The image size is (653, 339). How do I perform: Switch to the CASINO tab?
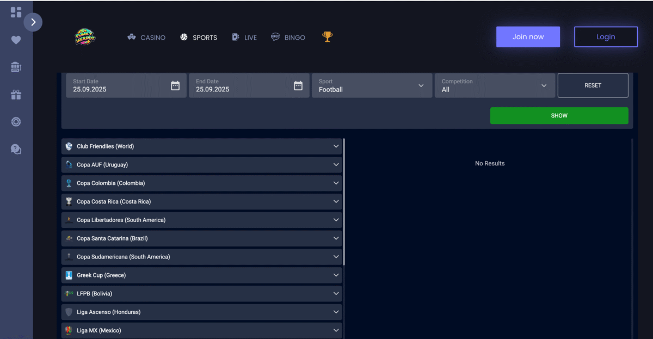click(x=146, y=38)
